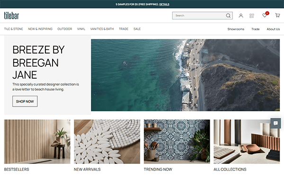This screenshot has width=284, height=179.
Task: Open the Outdoor menu
Action: [x=65, y=29]
